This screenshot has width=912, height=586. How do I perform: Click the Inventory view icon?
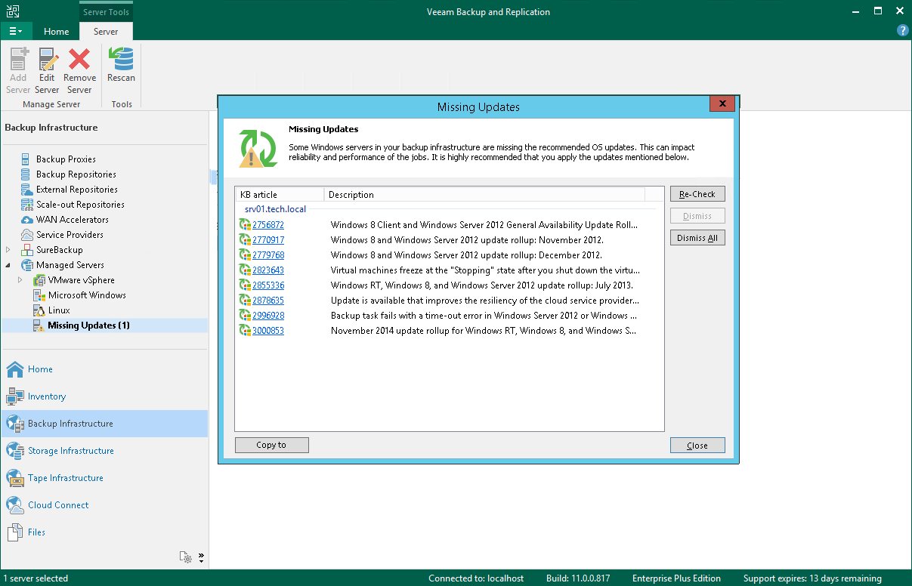(x=15, y=396)
